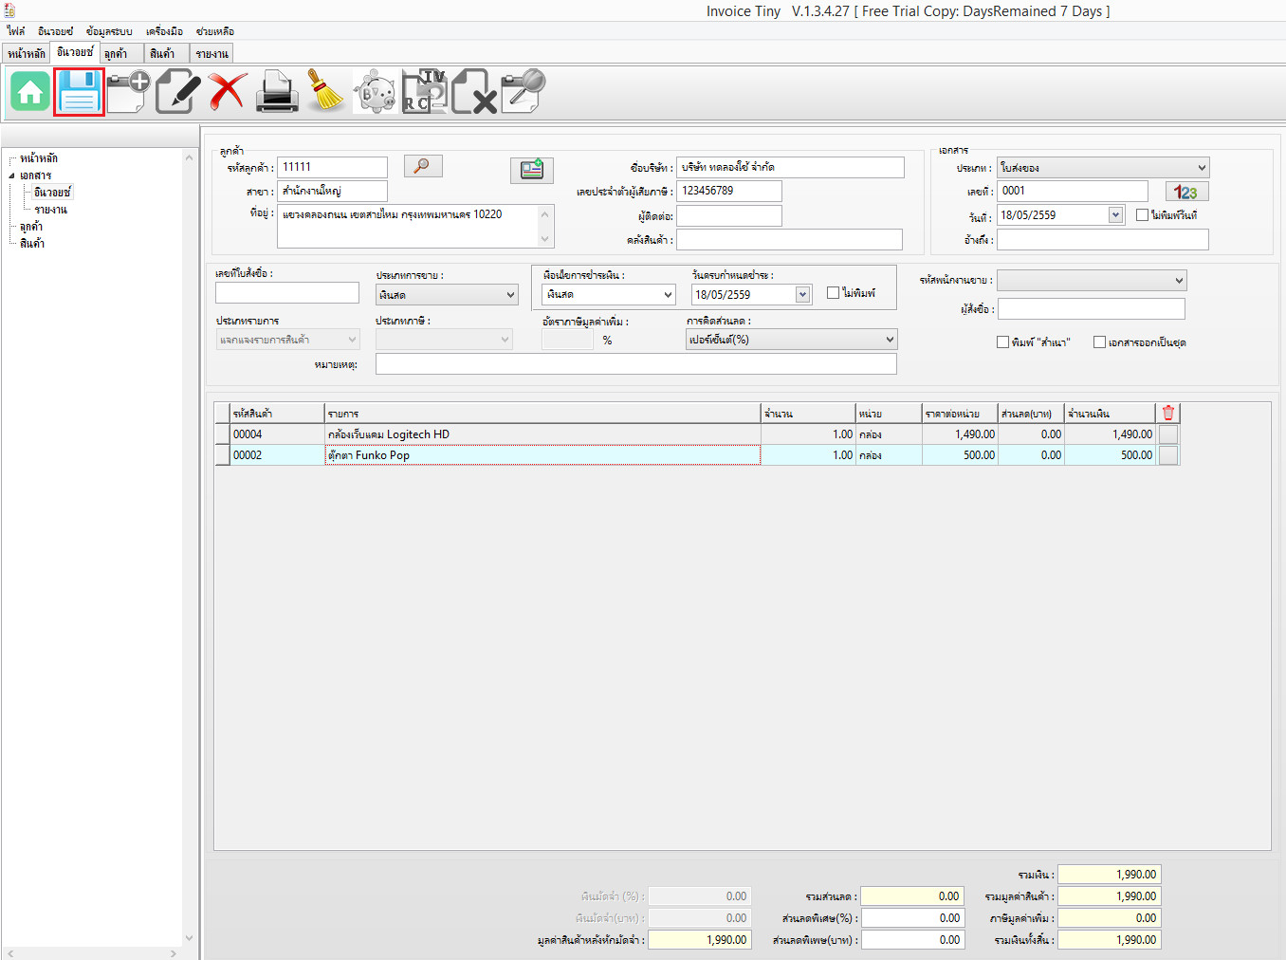This screenshot has width=1286, height=960.
Task: Click the red trash icon in table header
Action: [x=1168, y=413]
